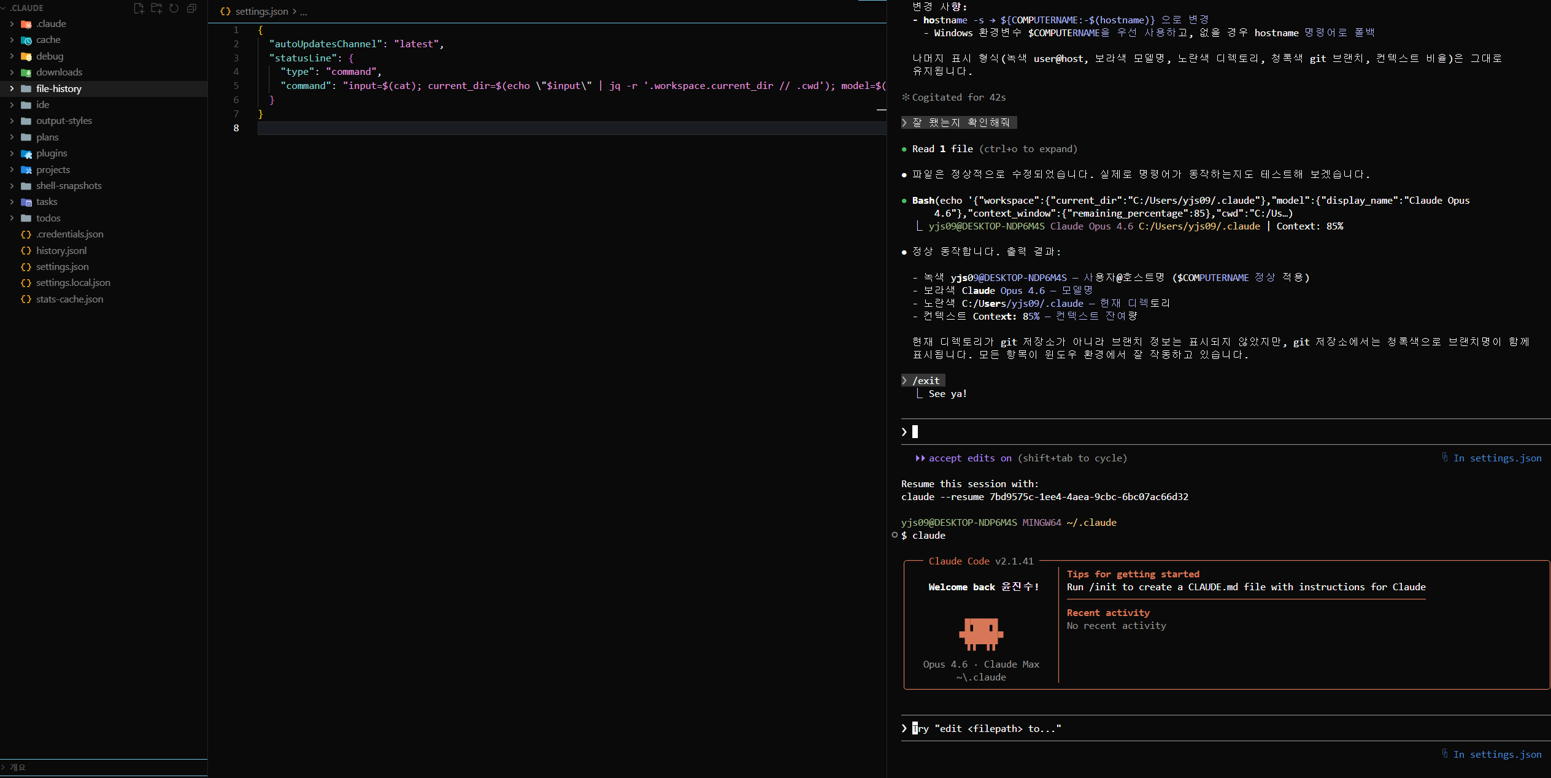Image resolution: width=1551 pixels, height=778 pixels.
Task: Click the breadcrumb ellipsis after settings.json
Action: (x=304, y=12)
